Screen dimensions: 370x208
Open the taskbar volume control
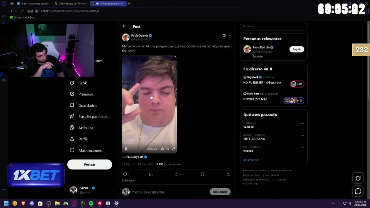point(349,203)
